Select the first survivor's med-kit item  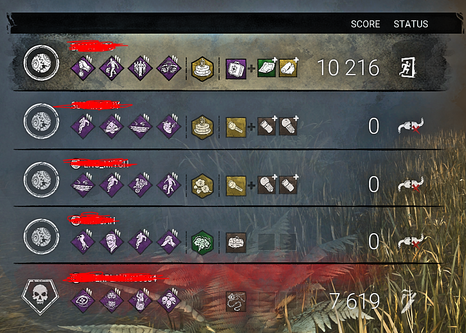pyautogui.click(x=236, y=69)
